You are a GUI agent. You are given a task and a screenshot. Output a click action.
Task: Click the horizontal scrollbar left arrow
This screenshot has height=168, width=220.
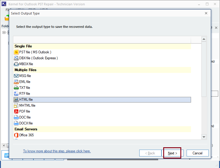coord(4,145)
